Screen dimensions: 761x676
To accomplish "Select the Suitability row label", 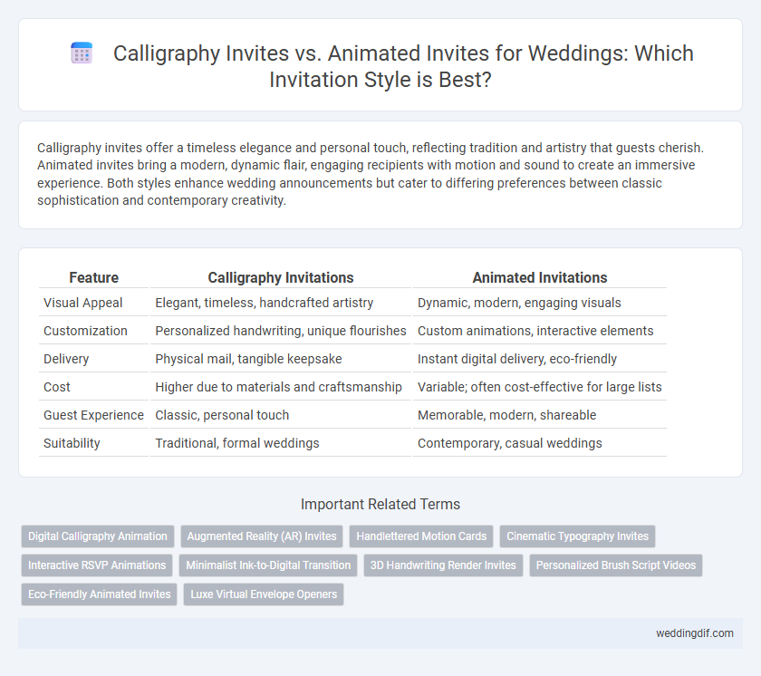I will coord(72,443).
